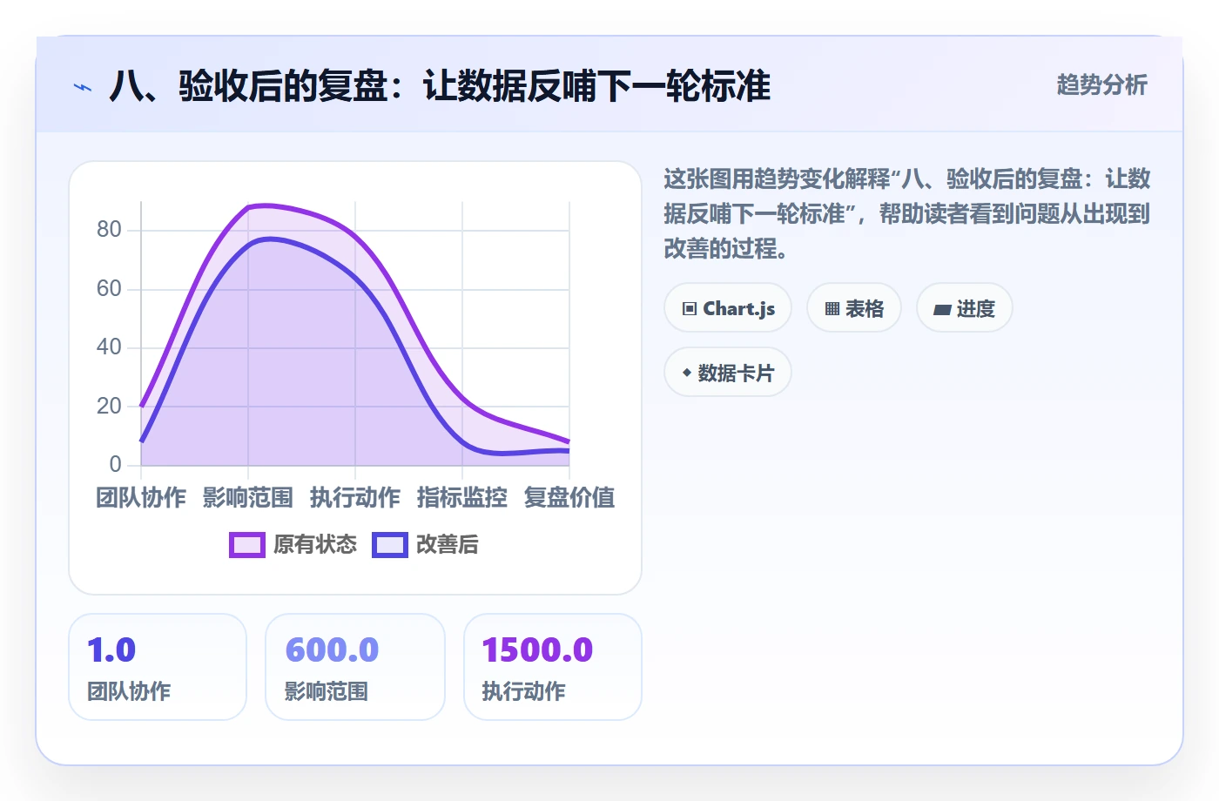Open the 1.0 团队协作 stat card
Viewport: 1219px width, 801px height.
158,667
